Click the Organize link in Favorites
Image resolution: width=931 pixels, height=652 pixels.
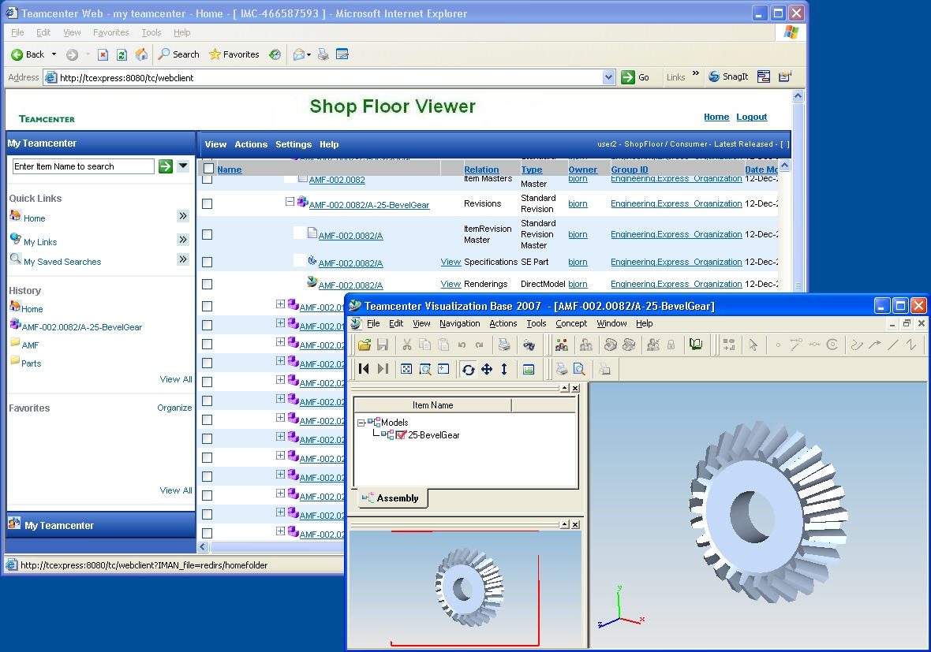click(174, 408)
